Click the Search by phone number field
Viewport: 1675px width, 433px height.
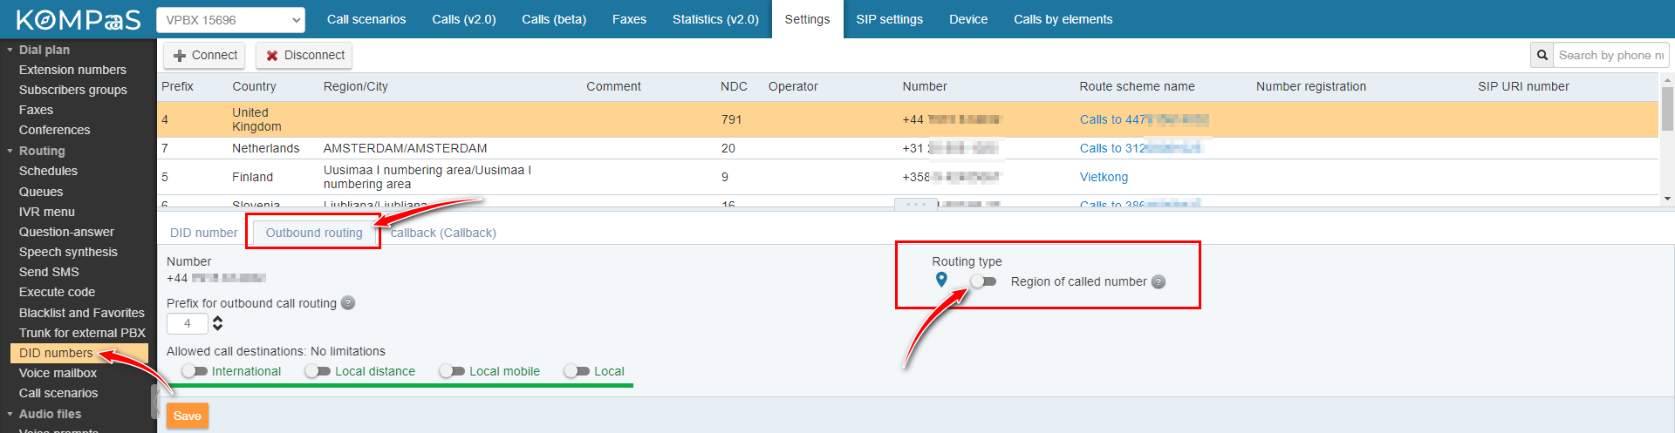(1611, 55)
